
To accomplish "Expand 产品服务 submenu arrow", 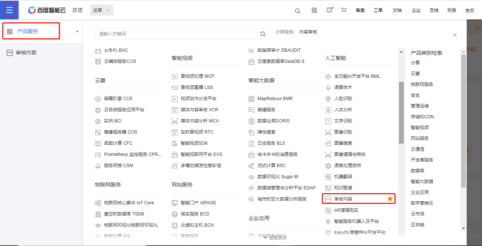I will pos(77,31).
